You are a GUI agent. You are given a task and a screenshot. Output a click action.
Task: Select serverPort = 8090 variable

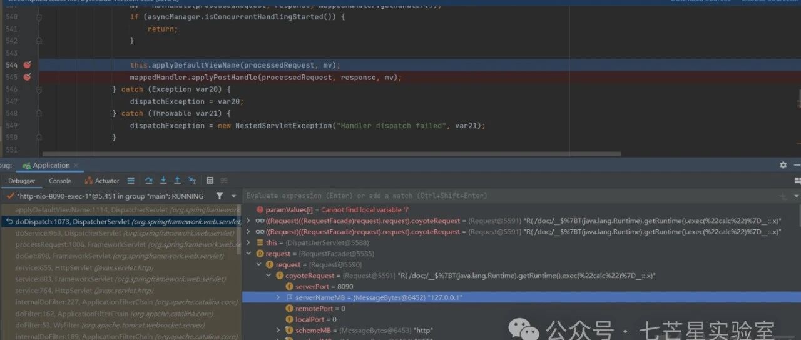pyautogui.click(x=319, y=287)
